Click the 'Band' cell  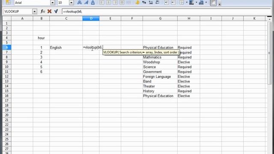[x=160, y=81]
